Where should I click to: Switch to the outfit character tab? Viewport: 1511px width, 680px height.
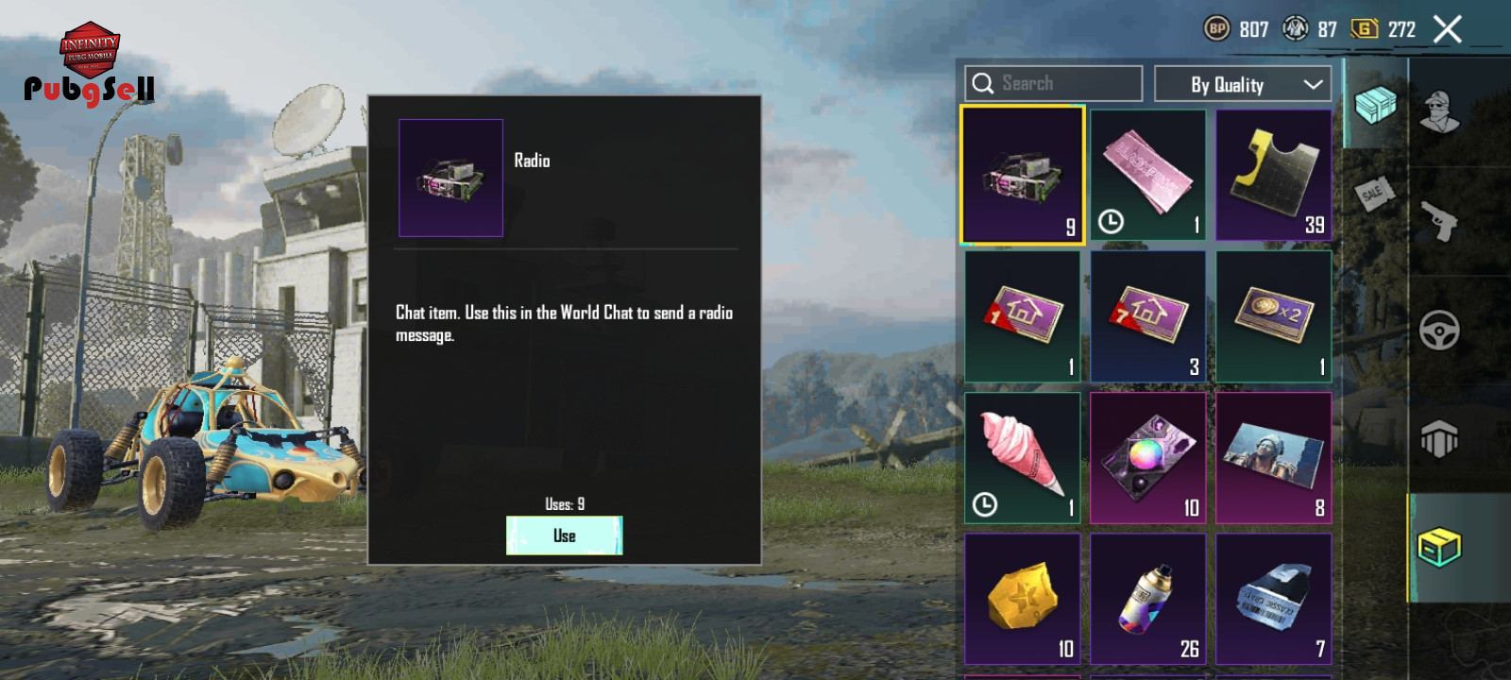[x=1439, y=111]
